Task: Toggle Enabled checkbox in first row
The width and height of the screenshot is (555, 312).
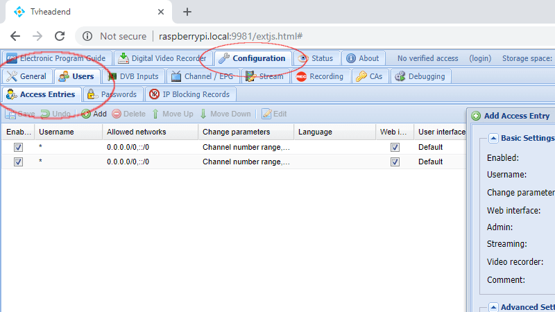Action: 18,147
